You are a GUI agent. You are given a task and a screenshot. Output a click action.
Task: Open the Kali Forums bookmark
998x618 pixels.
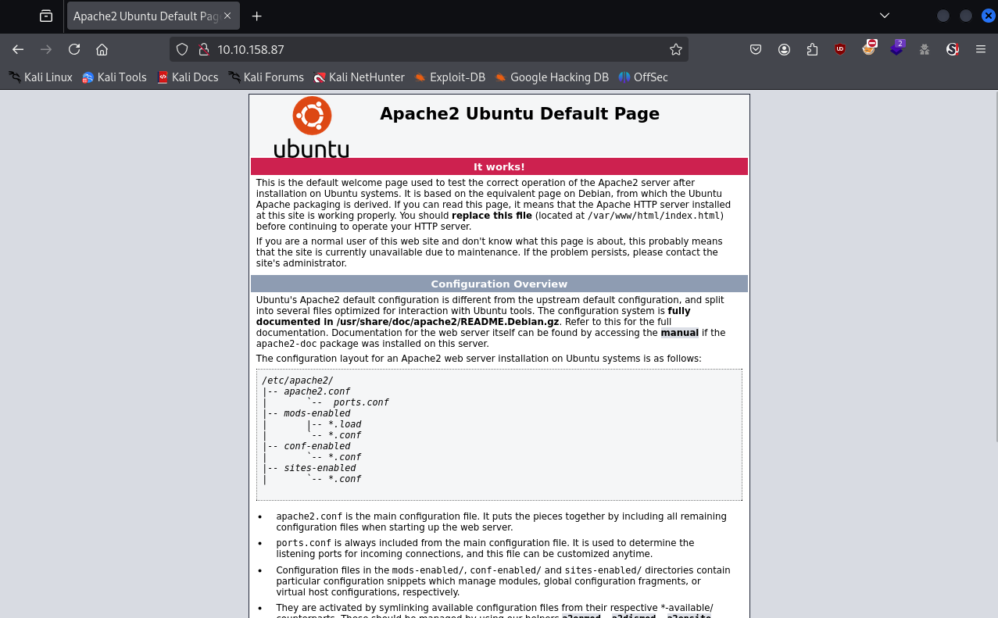click(266, 77)
